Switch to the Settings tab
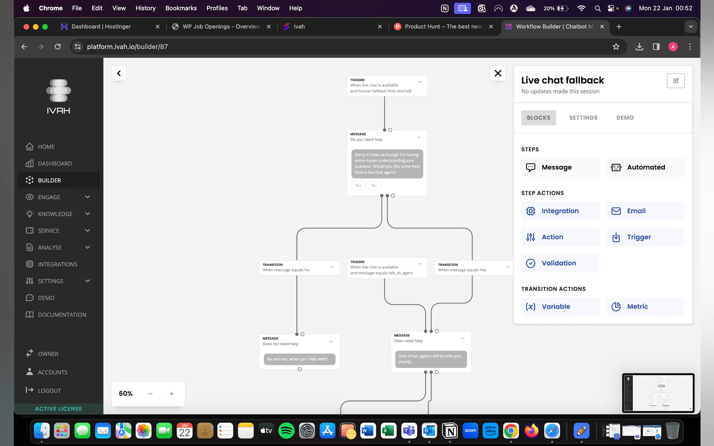Screen dimensions: 714x446 (x=583, y=118)
